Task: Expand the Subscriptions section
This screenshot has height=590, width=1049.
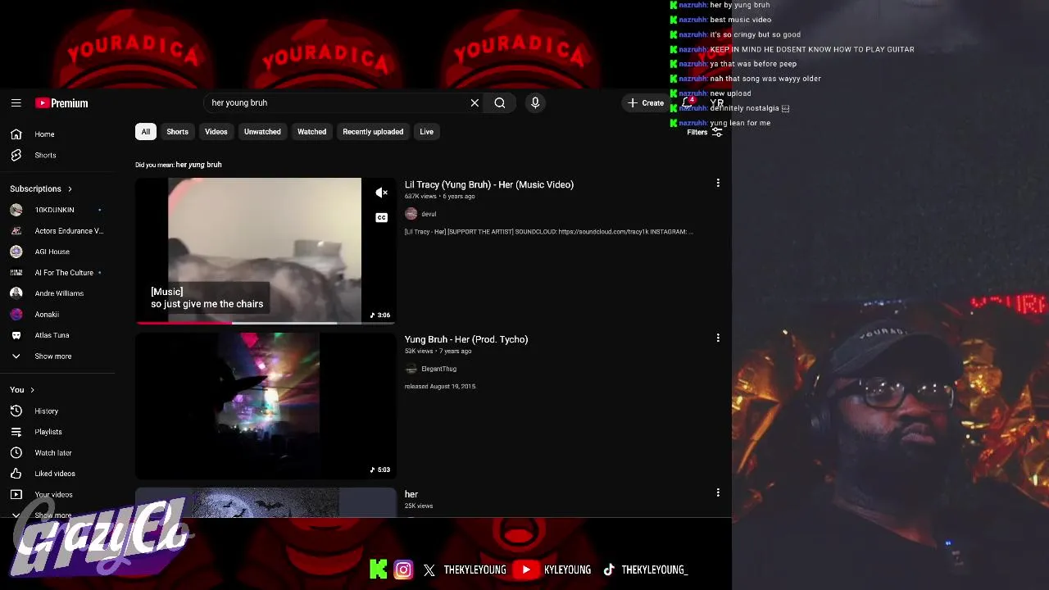Action: pos(41,188)
